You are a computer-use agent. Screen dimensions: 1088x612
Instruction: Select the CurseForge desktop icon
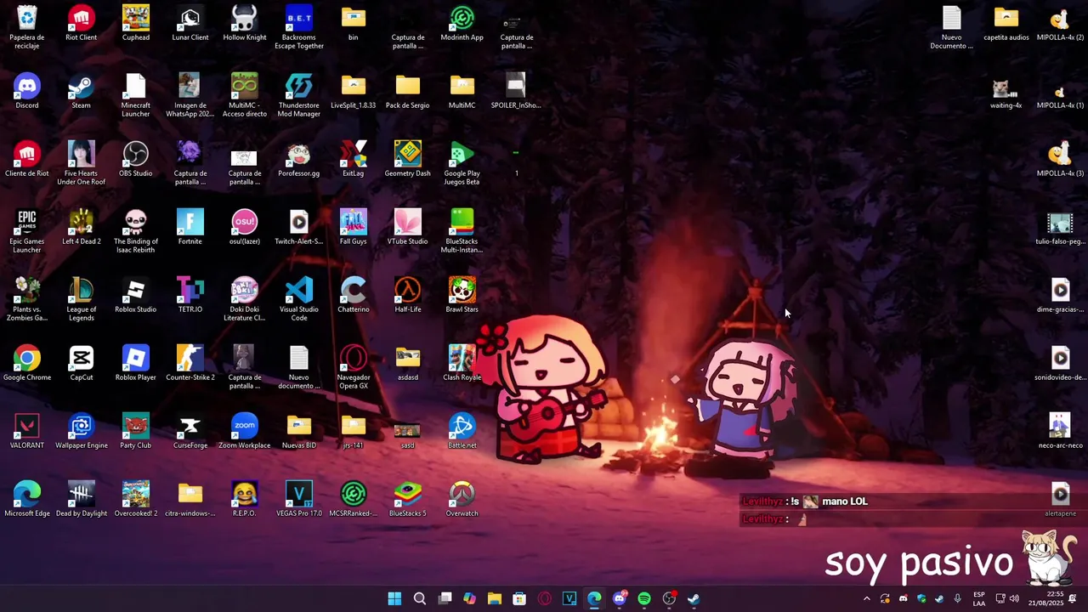click(x=190, y=432)
